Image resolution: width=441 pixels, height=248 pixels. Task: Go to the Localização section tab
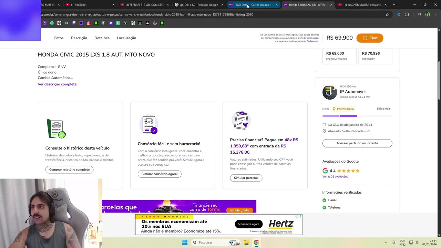click(126, 38)
